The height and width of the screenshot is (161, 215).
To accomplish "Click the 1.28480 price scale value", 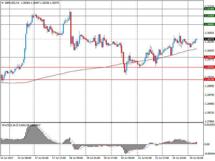I will pos(210,104).
